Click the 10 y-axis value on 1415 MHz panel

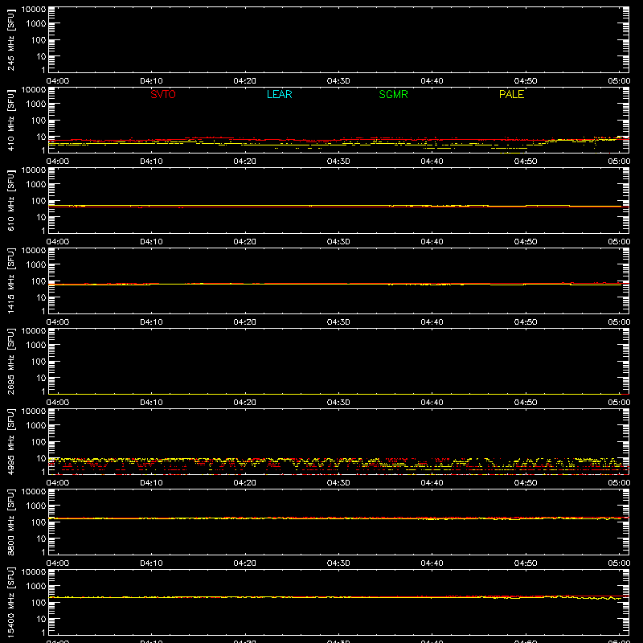[x=41, y=297]
